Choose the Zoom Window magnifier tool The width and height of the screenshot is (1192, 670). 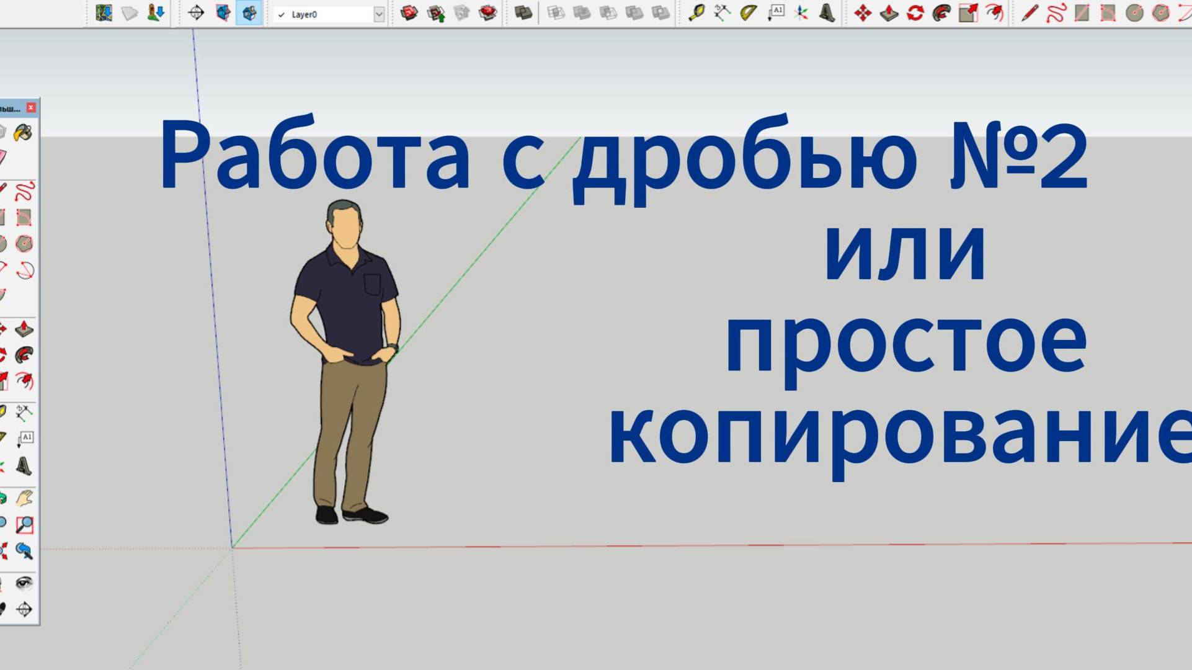click(24, 525)
